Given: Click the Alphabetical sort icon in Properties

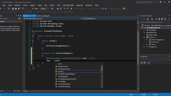Looking at the screenshot, I should click(x=145, y=63).
